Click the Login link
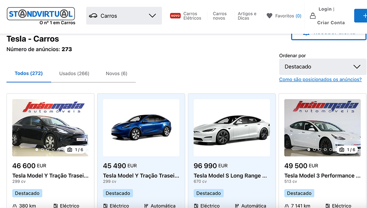Image resolution: width=367 pixels, height=208 pixels. pos(325,9)
